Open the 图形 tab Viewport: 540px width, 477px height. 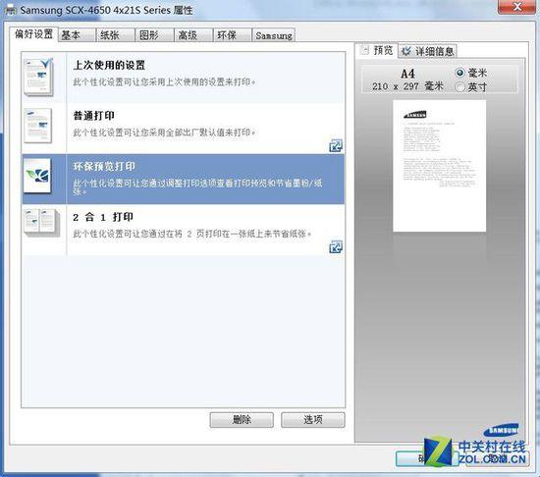[154, 35]
